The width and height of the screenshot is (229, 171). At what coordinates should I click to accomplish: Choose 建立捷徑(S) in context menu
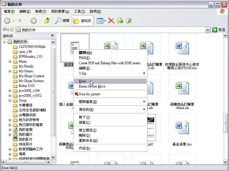(110, 130)
